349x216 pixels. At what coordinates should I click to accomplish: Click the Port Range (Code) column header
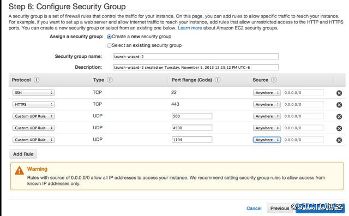(x=191, y=80)
